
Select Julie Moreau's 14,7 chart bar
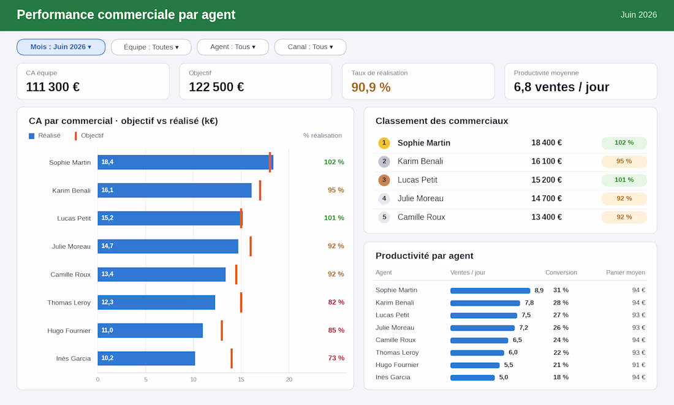pos(168,246)
